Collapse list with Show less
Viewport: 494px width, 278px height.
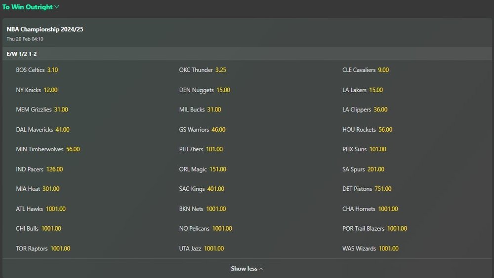(x=247, y=269)
